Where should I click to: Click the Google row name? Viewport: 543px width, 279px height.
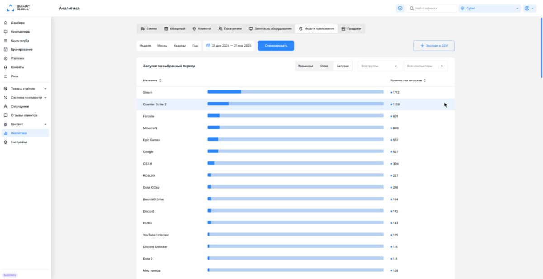[x=148, y=152]
